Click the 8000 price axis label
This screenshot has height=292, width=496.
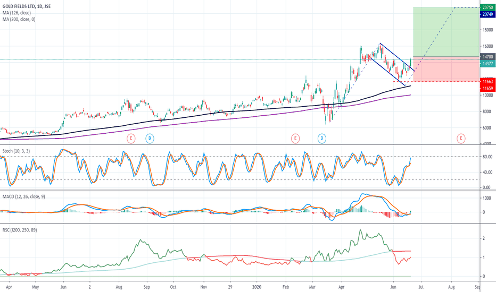[488, 111]
